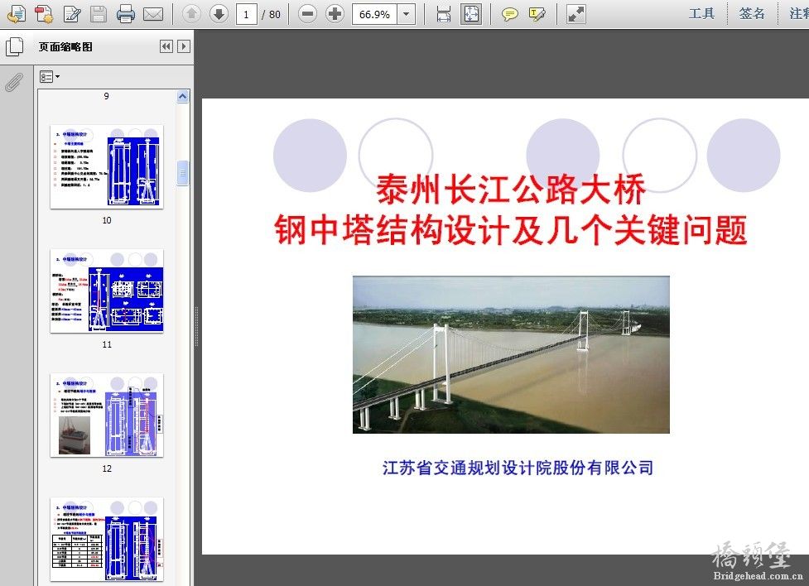Click the thumbnail panel scrollbar handle

183,173
